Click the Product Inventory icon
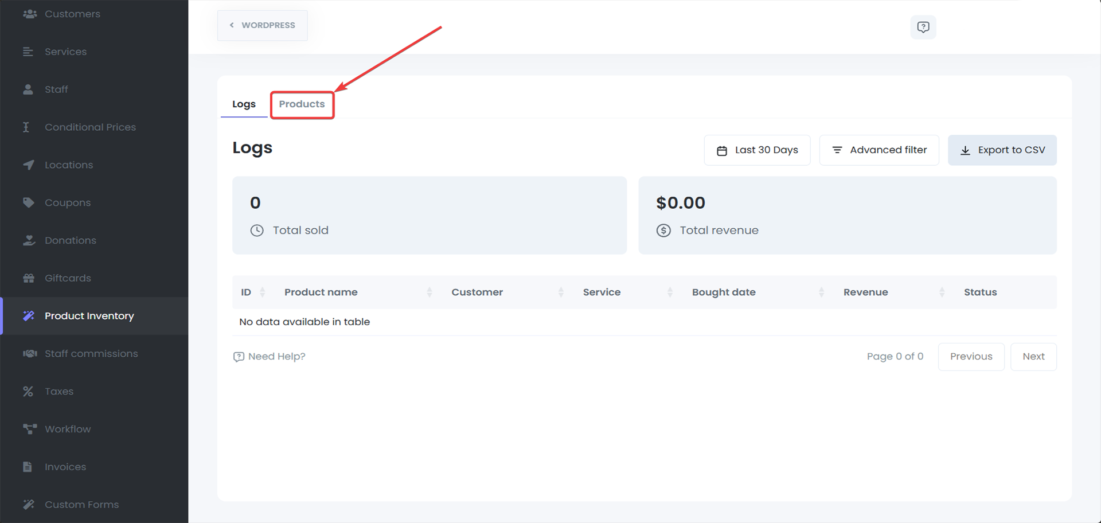 [28, 315]
